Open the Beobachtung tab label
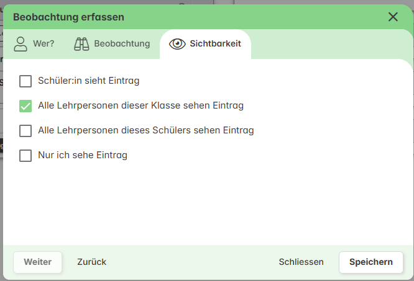The width and height of the screenshot is (414, 281). click(x=122, y=43)
